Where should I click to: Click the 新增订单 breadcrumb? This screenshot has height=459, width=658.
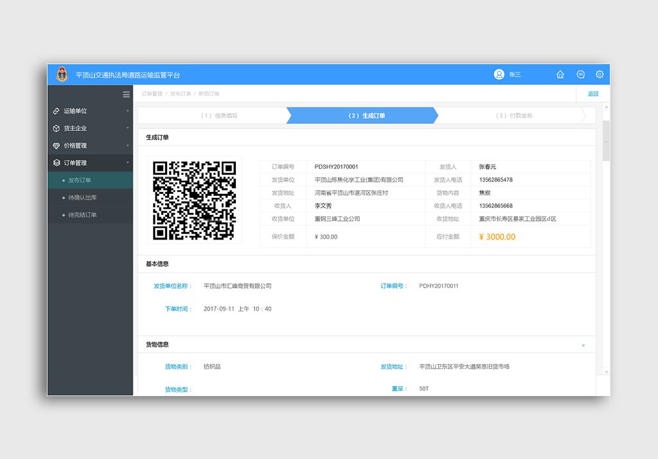(x=209, y=94)
